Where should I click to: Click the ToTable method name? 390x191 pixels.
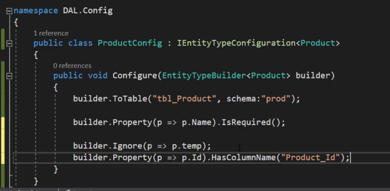(130, 99)
